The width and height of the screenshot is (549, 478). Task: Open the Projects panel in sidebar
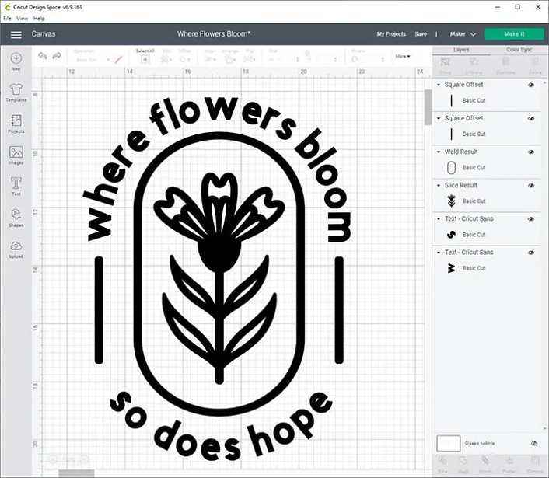point(16,124)
